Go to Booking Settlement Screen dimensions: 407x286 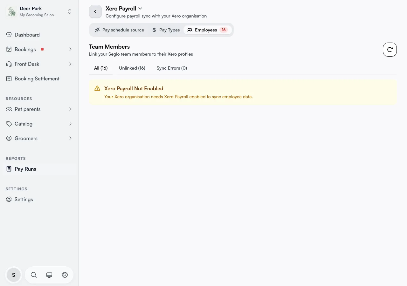pyautogui.click(x=39, y=78)
